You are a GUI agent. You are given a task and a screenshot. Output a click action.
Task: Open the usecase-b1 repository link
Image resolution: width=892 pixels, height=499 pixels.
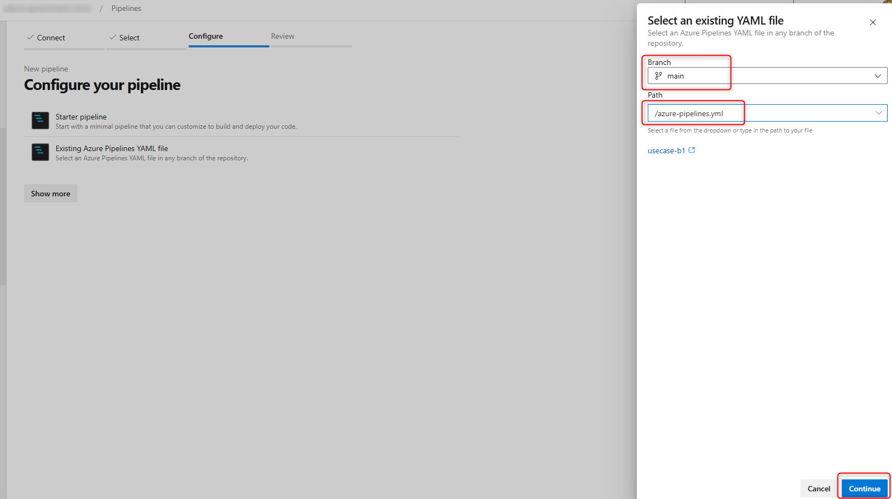pyautogui.click(x=666, y=151)
